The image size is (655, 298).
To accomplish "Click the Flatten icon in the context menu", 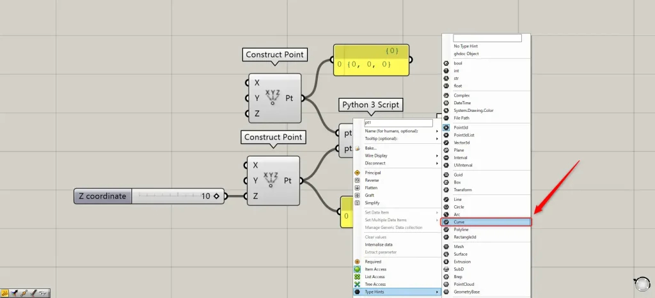I will [x=358, y=188].
